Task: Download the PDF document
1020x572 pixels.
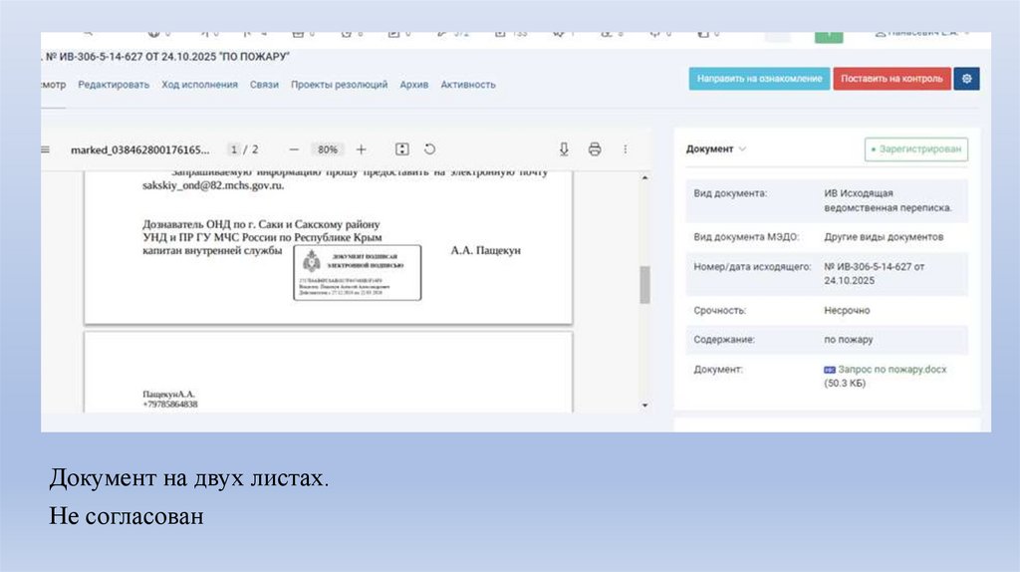Action: coord(564,149)
